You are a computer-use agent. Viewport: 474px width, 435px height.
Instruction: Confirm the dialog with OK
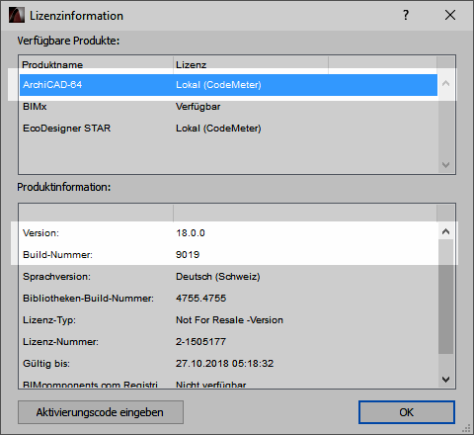point(407,412)
